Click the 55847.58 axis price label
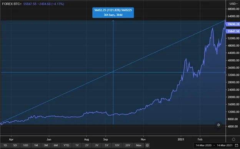240x149 pixels. click(x=233, y=31)
